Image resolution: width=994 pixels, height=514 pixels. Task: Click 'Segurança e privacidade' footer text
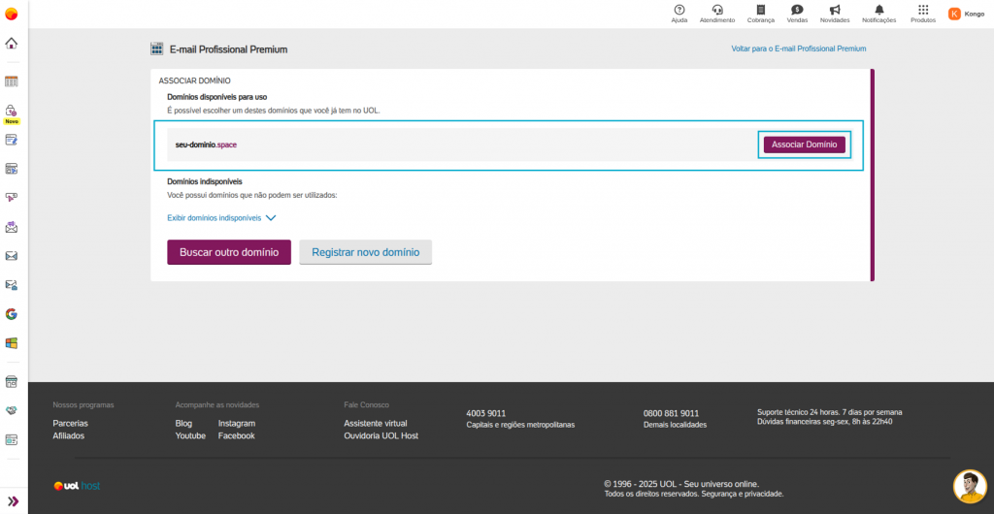coord(743,494)
